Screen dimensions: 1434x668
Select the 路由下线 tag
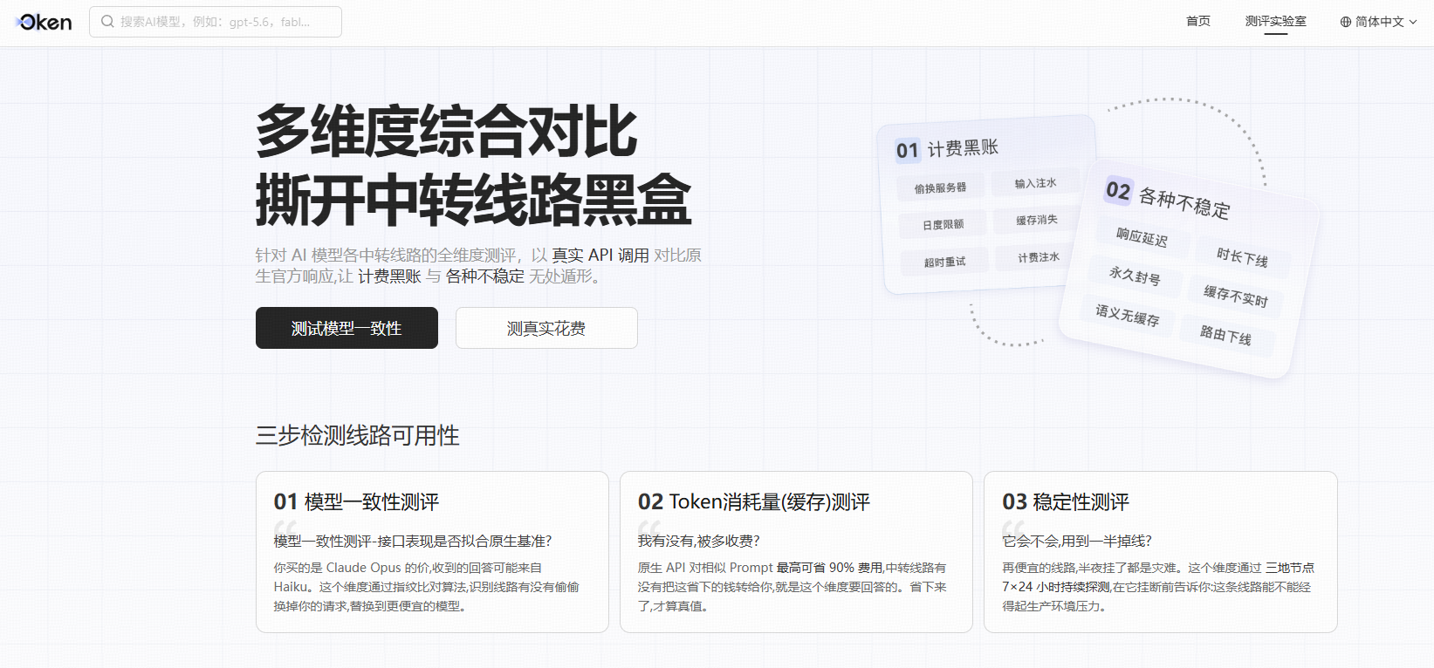coord(1225,335)
